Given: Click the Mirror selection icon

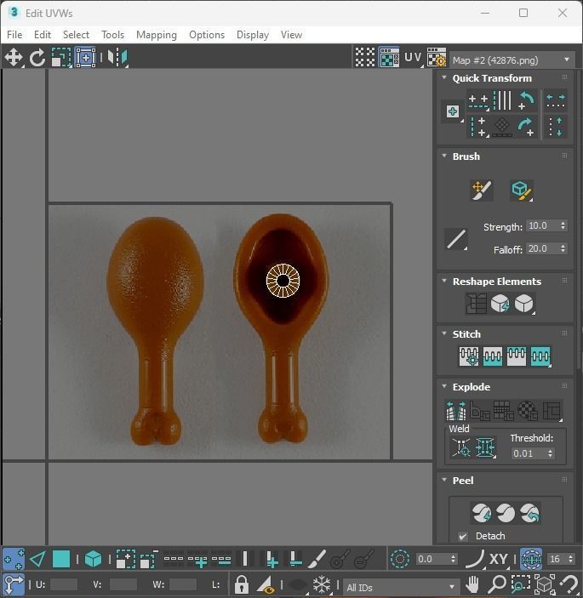Looking at the screenshot, I should 117,57.
